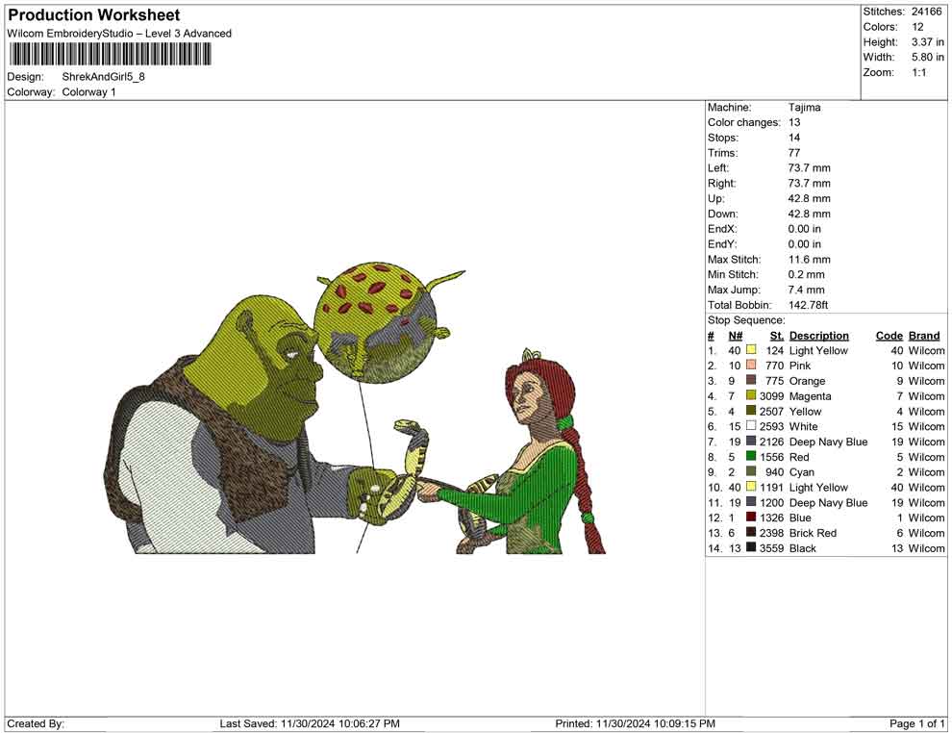Viewport: 952px width, 733px height.
Task: Click the Trims value '77'
Action: pyautogui.click(x=794, y=153)
